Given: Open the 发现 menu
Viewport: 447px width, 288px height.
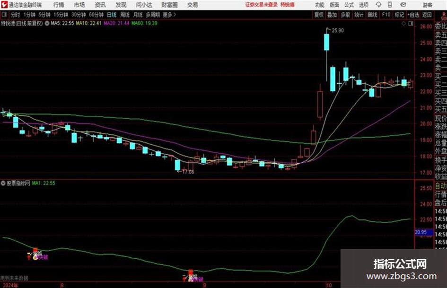Looking at the screenshot, I should click(121, 5).
